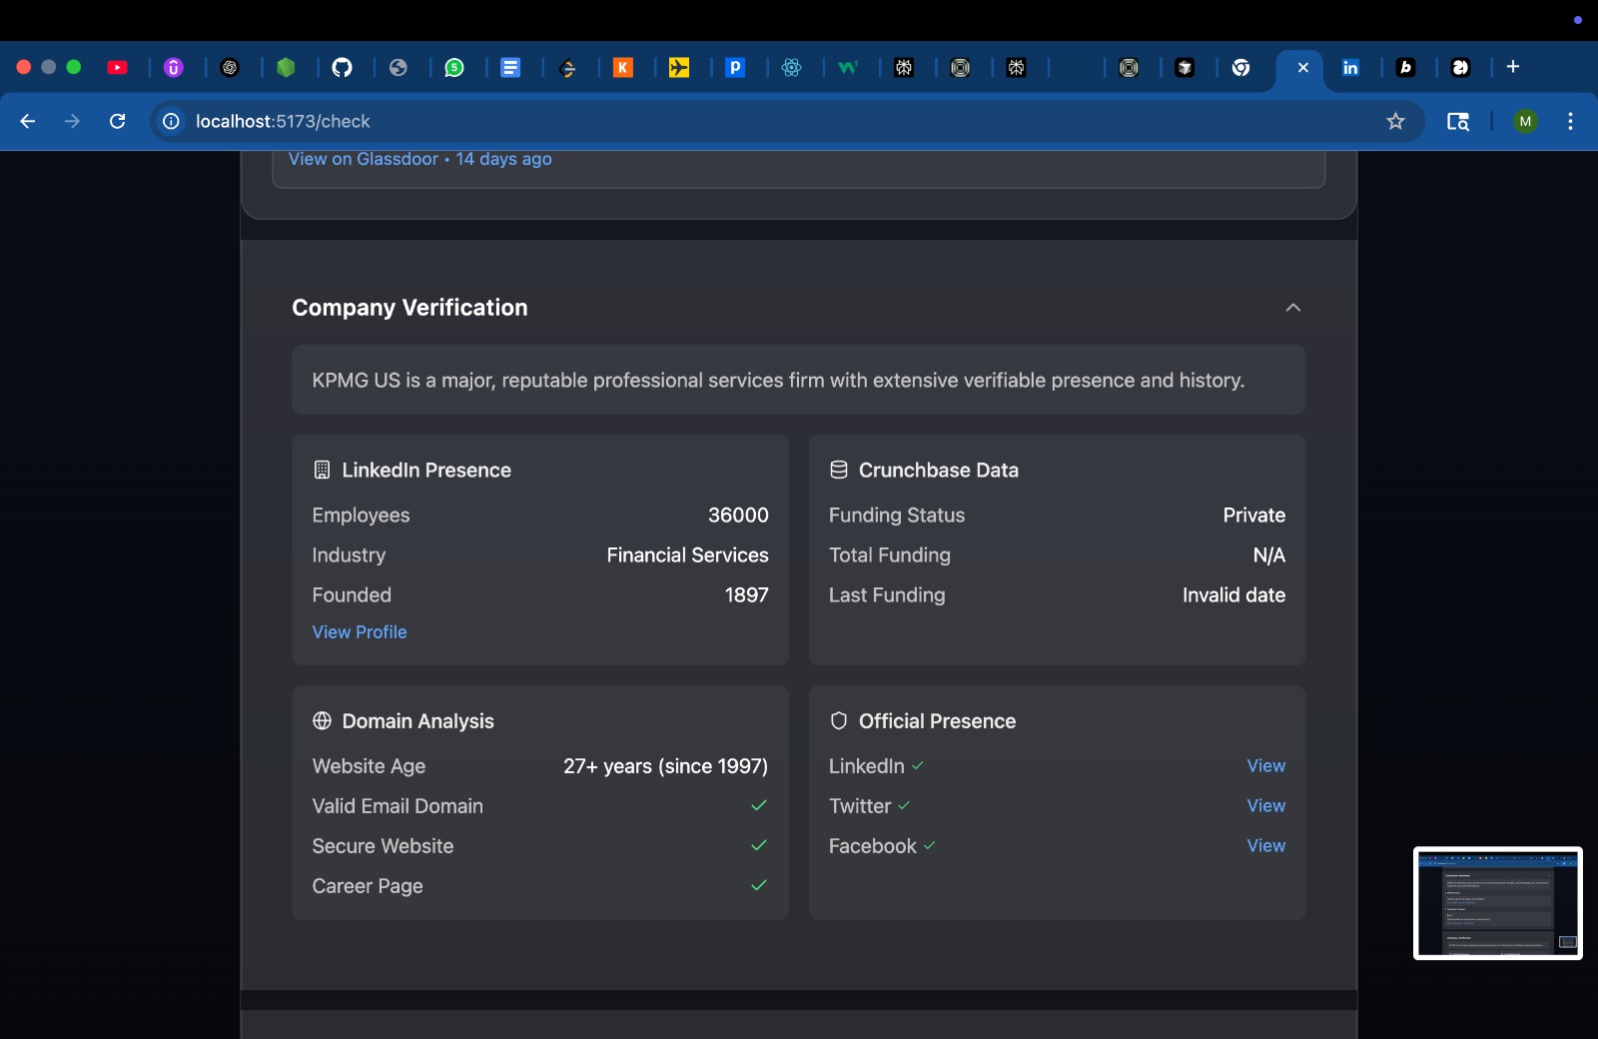This screenshot has width=1598, height=1039.
Task: Open the React tab
Action: tap(792, 68)
